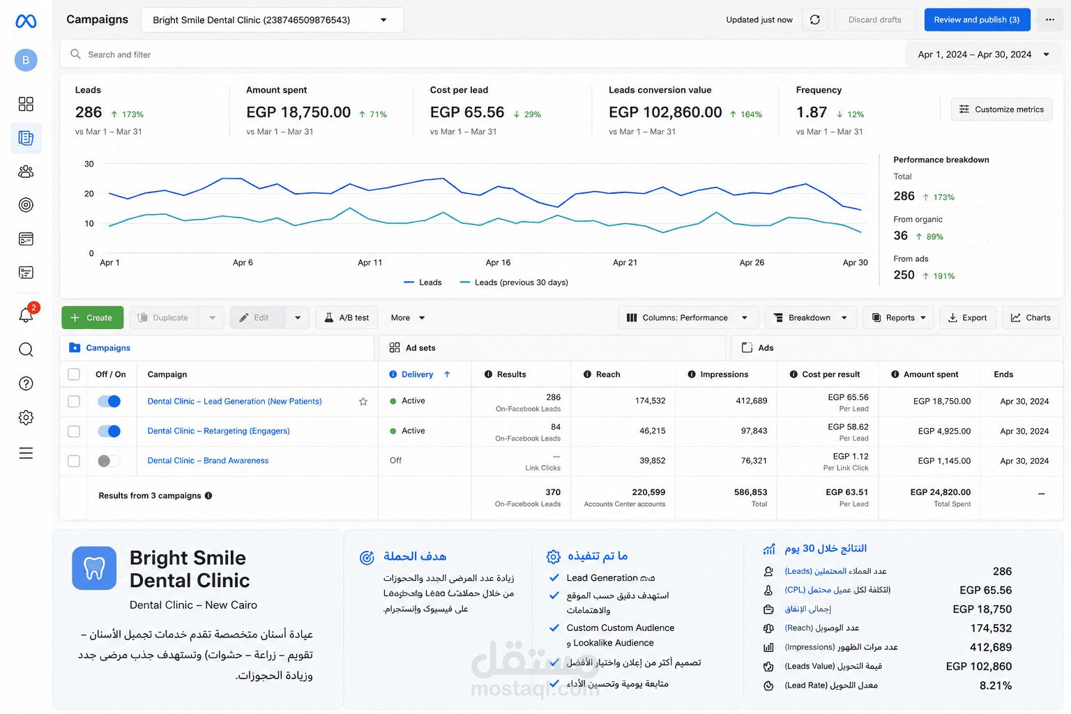Click the Export button

[968, 318]
